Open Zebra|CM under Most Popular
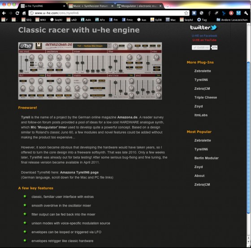This screenshot has width=251, height=248. pyautogui.click(x=202, y=185)
